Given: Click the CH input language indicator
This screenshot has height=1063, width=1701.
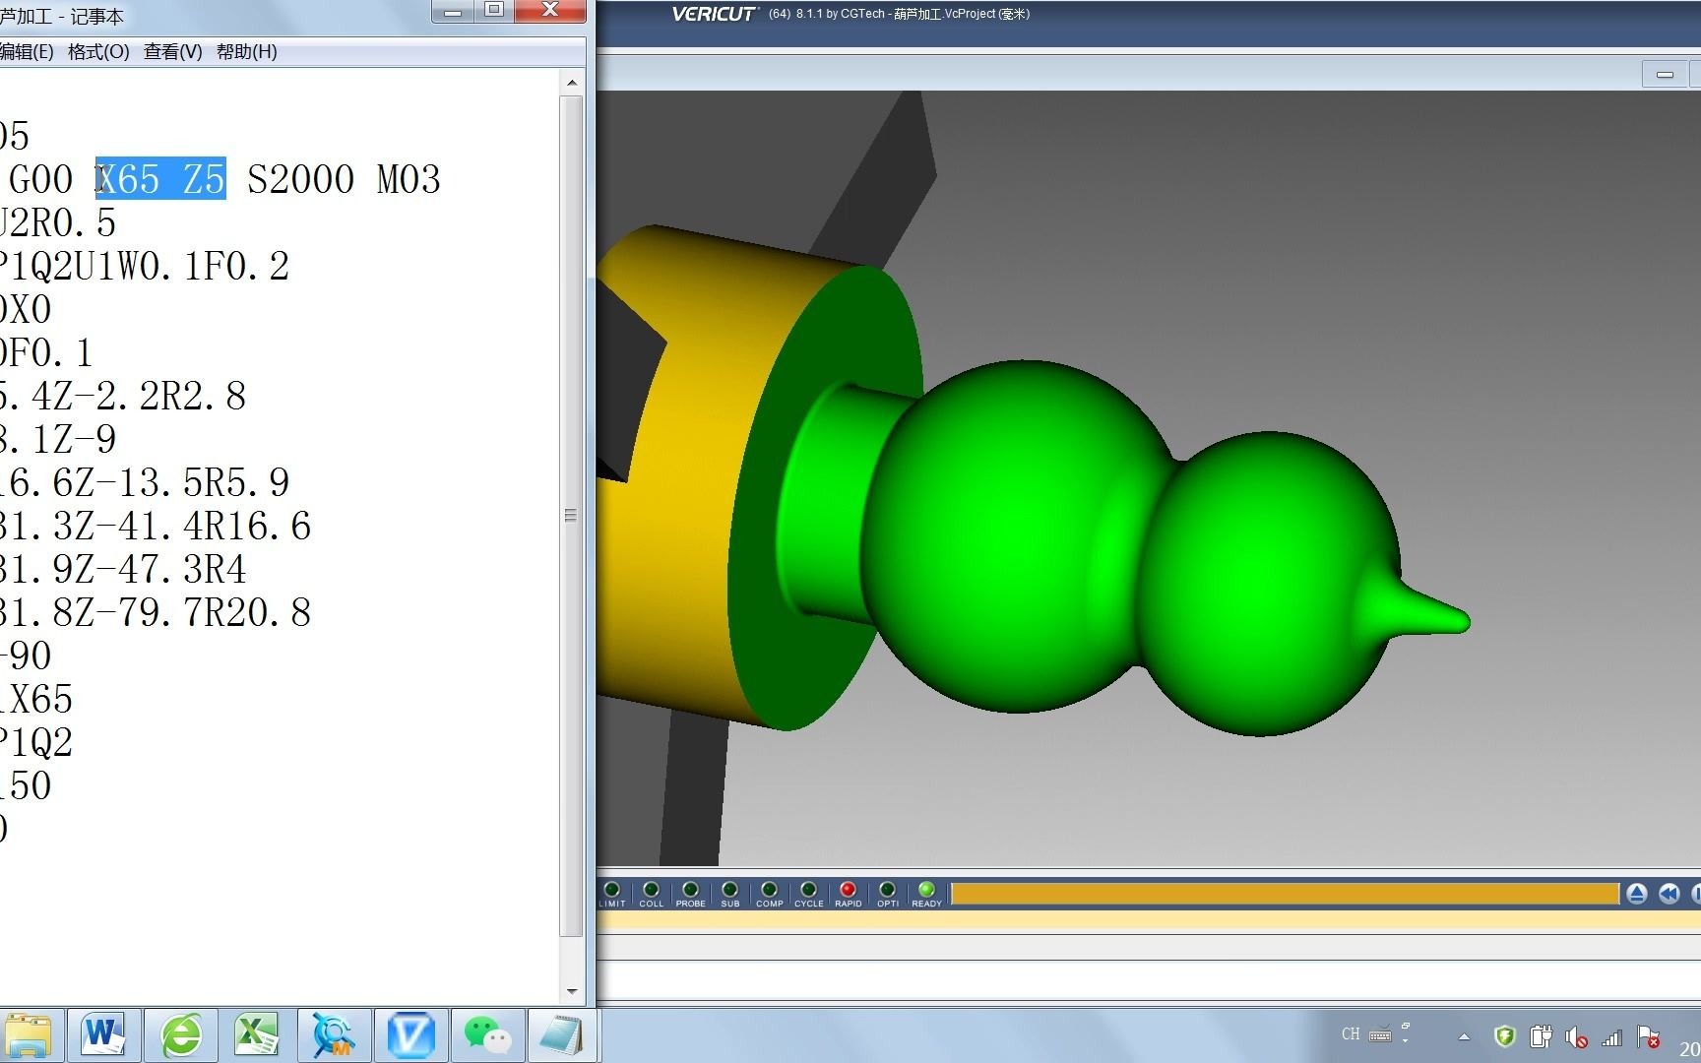Looking at the screenshot, I should click(x=1351, y=1034).
